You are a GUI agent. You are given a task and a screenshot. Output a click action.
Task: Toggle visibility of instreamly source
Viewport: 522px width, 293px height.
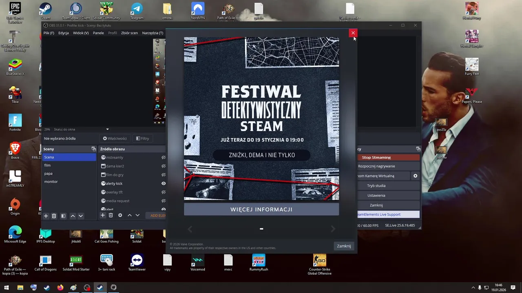[163, 157]
